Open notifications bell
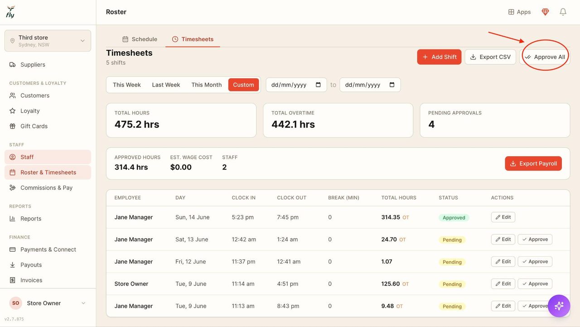The height and width of the screenshot is (327, 580). pyautogui.click(x=563, y=12)
